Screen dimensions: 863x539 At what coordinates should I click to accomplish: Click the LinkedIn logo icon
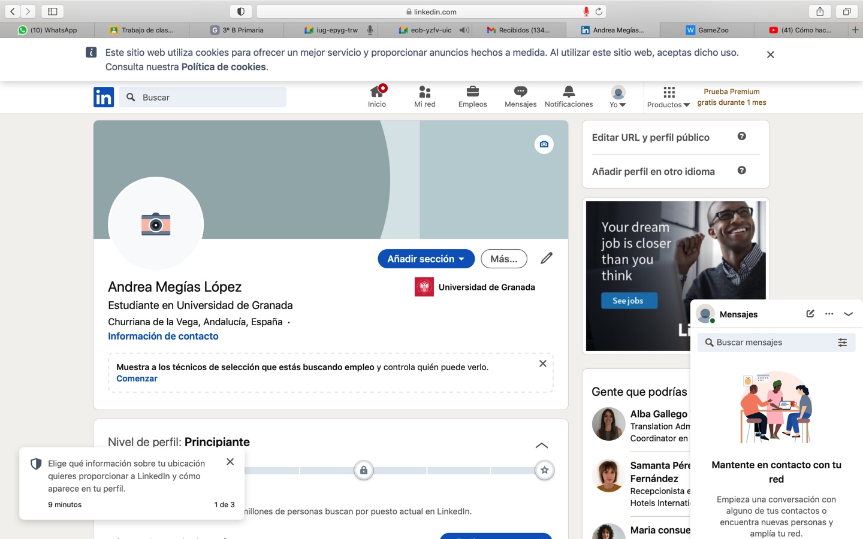pos(103,97)
